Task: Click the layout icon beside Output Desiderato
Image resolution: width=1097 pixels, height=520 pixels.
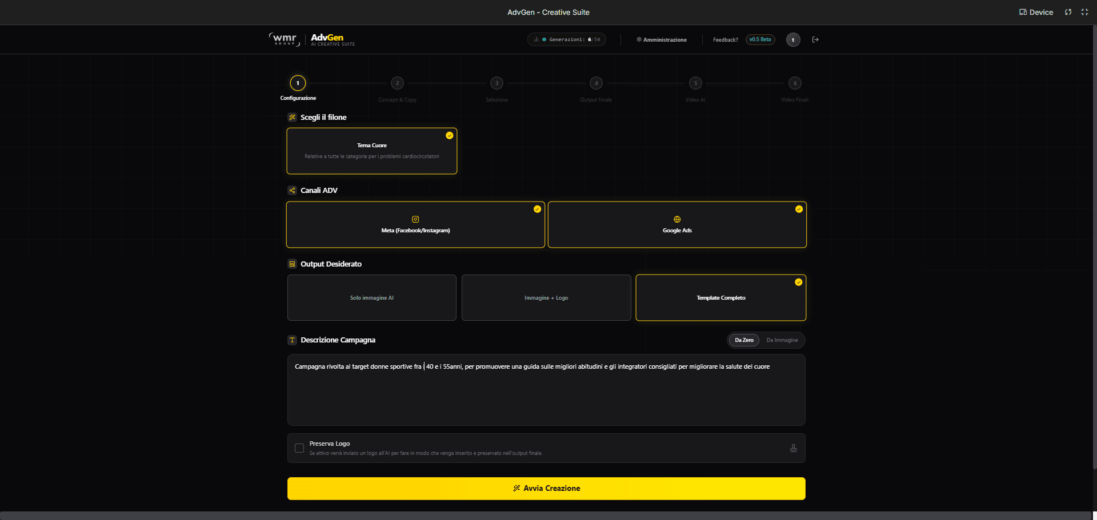Action: point(292,264)
